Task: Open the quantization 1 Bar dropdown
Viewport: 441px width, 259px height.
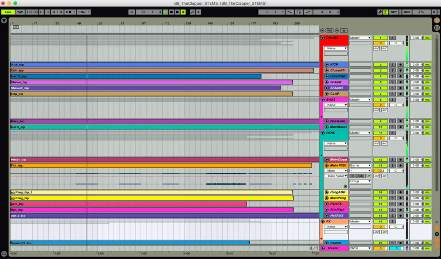Action: [x=84, y=12]
